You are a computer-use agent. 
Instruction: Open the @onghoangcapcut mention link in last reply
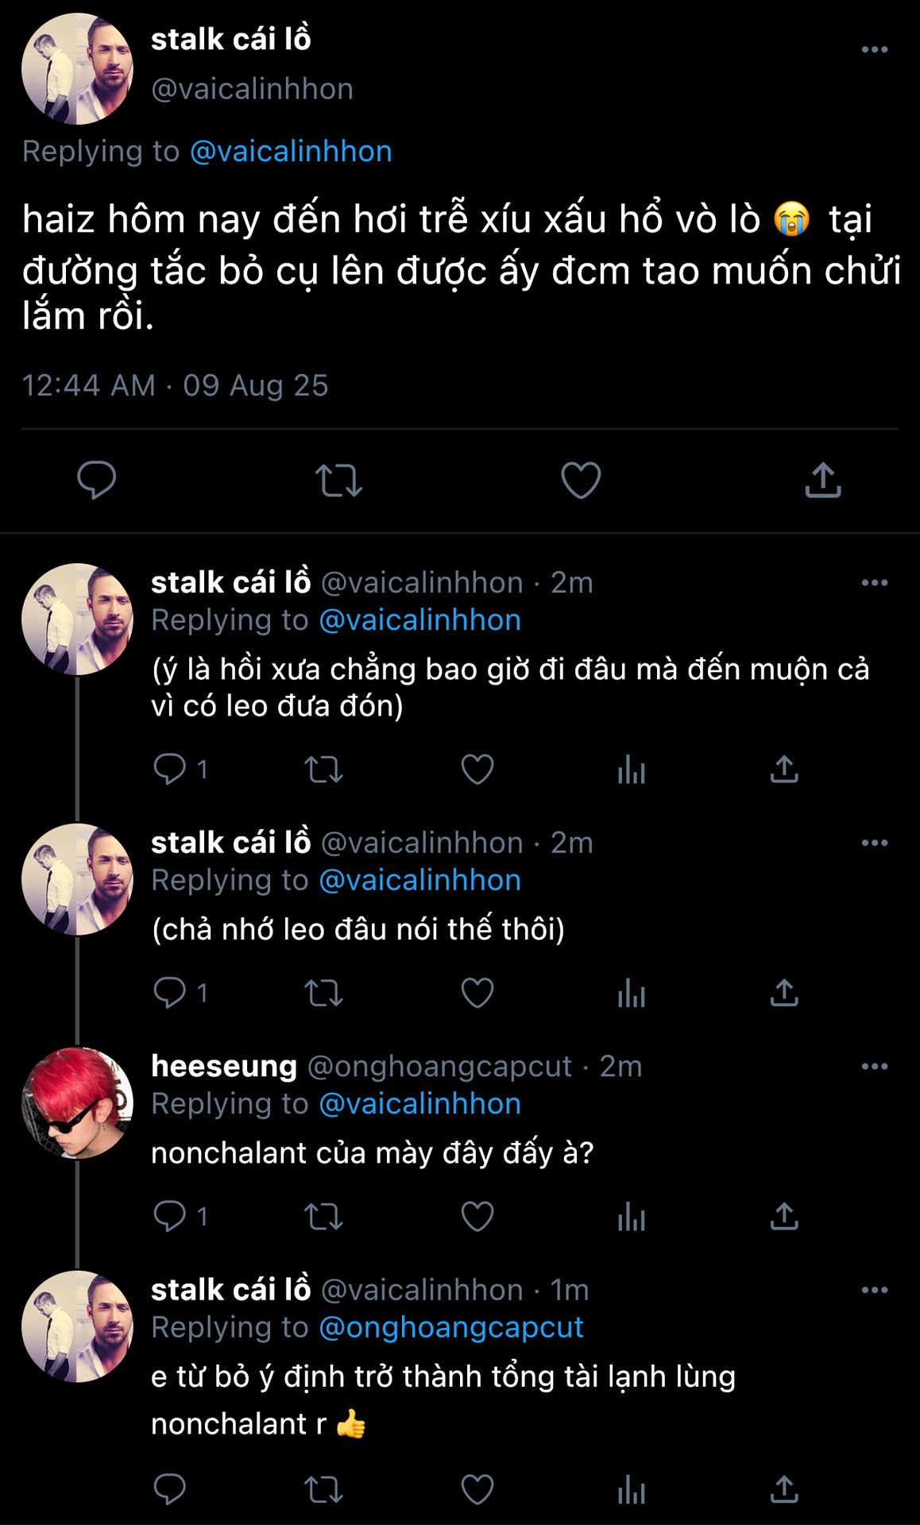450,1327
